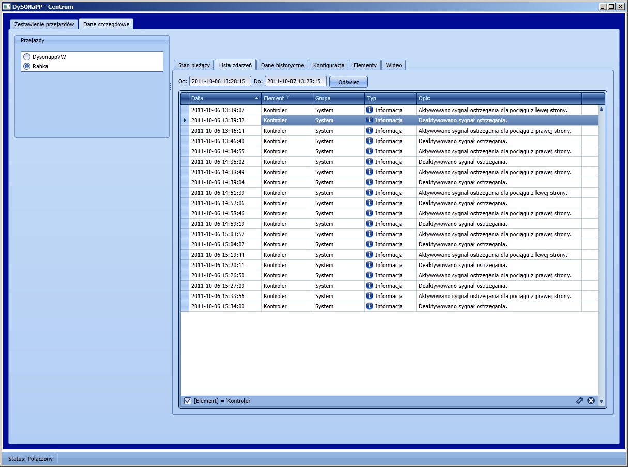Click the scroll down arrow of the event list

click(601, 402)
